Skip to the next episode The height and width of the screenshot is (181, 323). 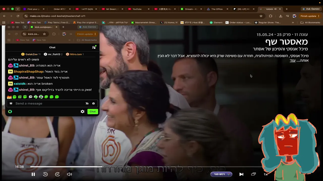tap(241, 174)
